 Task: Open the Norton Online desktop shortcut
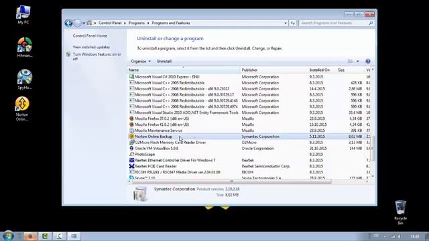click(22, 108)
